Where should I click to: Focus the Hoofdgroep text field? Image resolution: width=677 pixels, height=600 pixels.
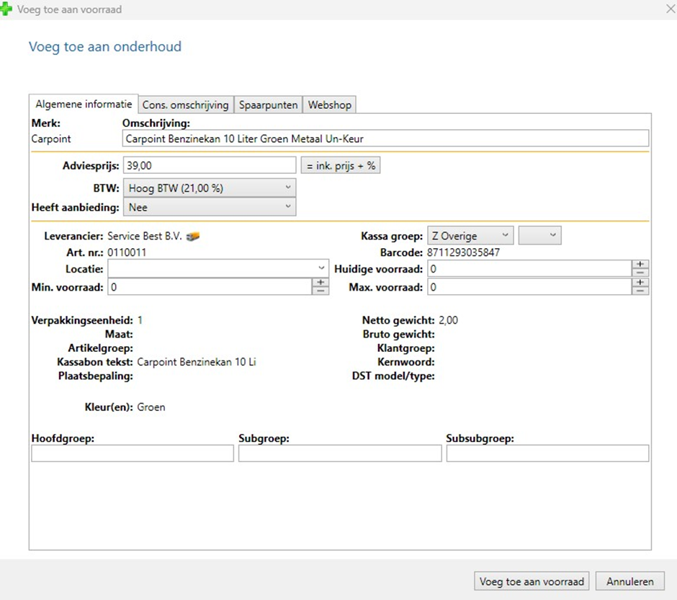coord(133,453)
